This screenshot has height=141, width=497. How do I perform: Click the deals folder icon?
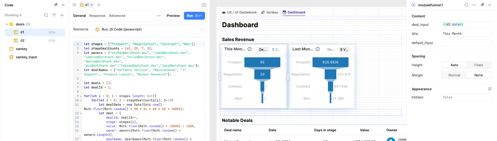click(11, 24)
